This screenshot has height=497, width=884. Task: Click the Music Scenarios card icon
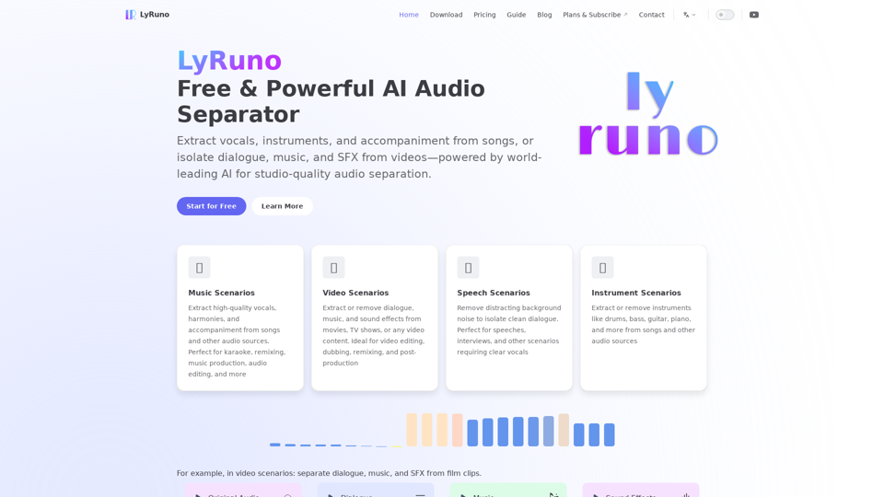[x=199, y=268]
